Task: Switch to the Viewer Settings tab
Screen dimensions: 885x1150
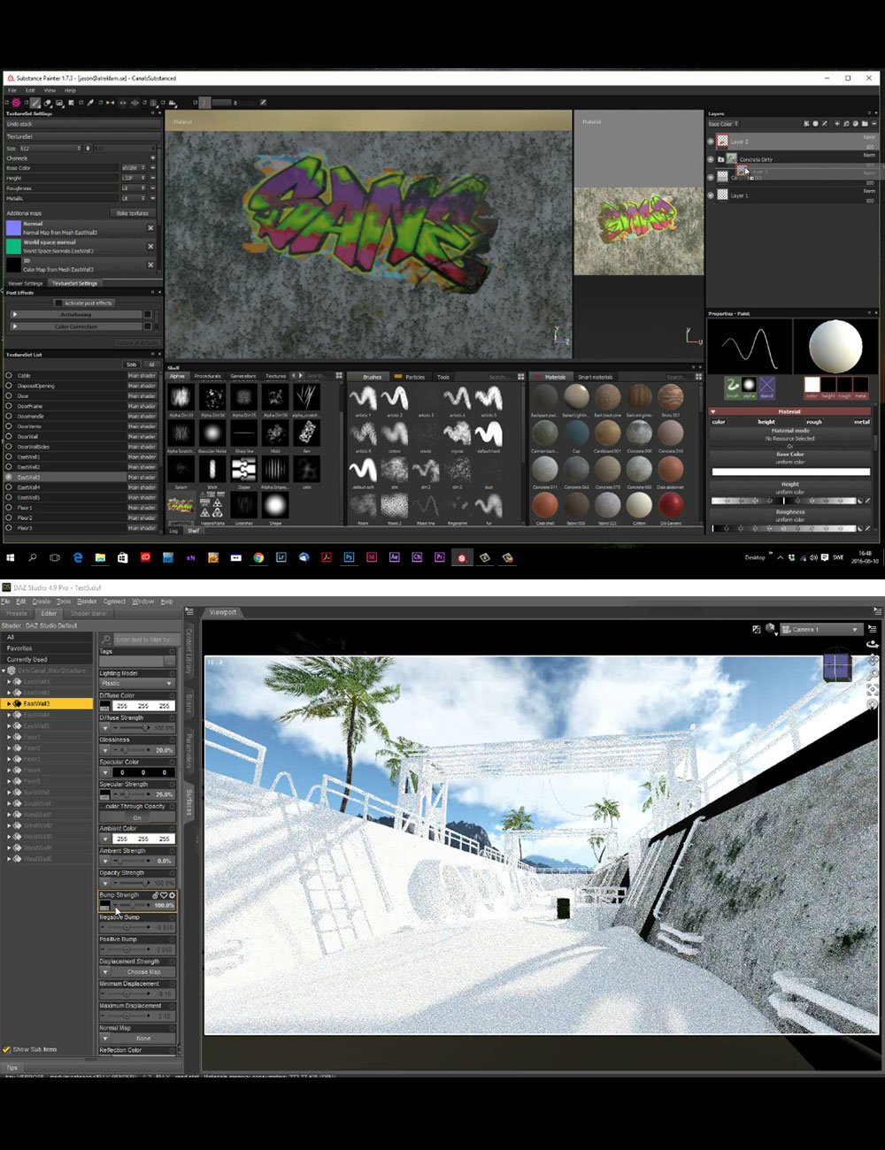Action: [26, 283]
